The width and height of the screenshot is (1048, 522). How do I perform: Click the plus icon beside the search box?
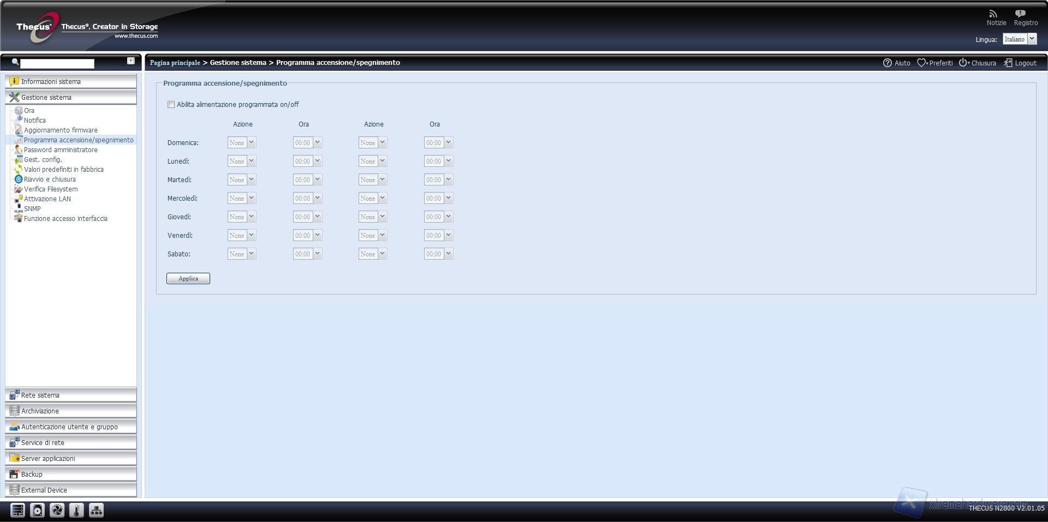coord(131,61)
